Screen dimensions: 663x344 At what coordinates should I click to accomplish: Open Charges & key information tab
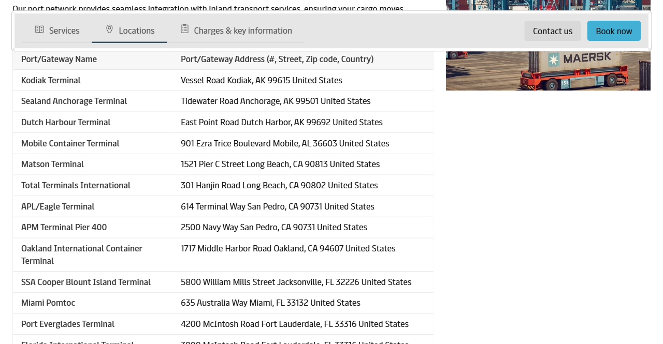pos(236,31)
